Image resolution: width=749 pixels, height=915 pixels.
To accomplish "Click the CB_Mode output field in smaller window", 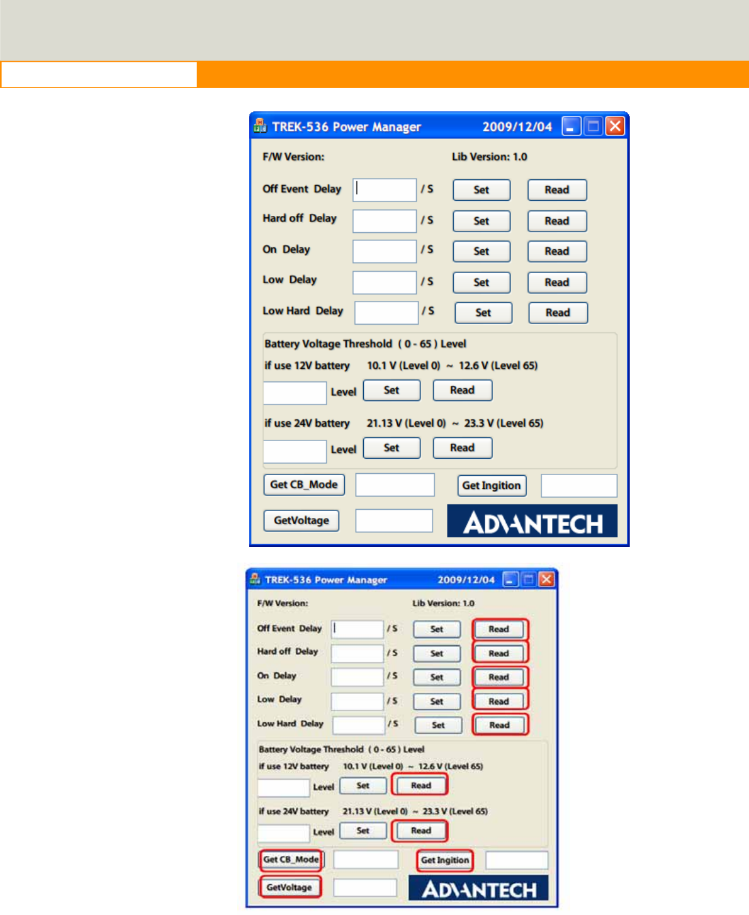I will [366, 860].
